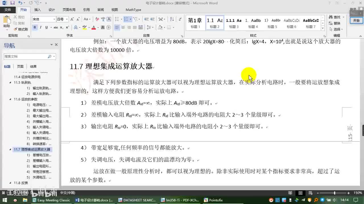Open Pointofix in taskbar
Viewport: 364px width, 204px height.
213,200
